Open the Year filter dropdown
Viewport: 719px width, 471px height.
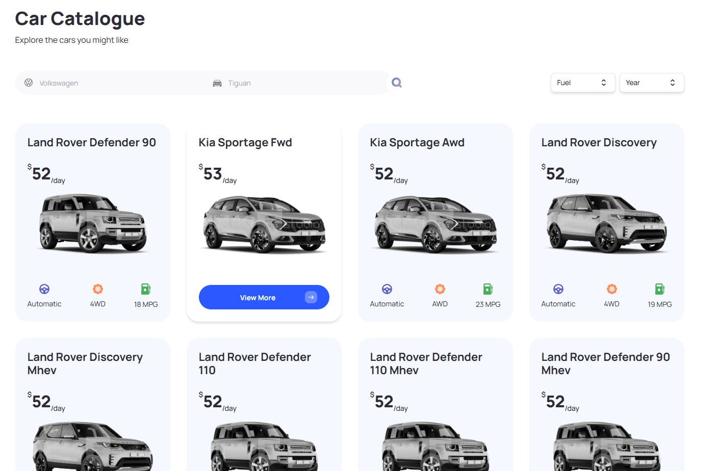652,83
